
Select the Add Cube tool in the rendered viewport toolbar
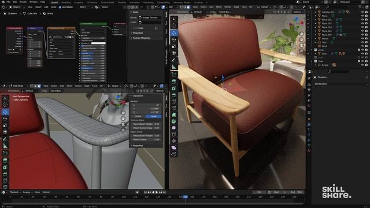(x=174, y=75)
